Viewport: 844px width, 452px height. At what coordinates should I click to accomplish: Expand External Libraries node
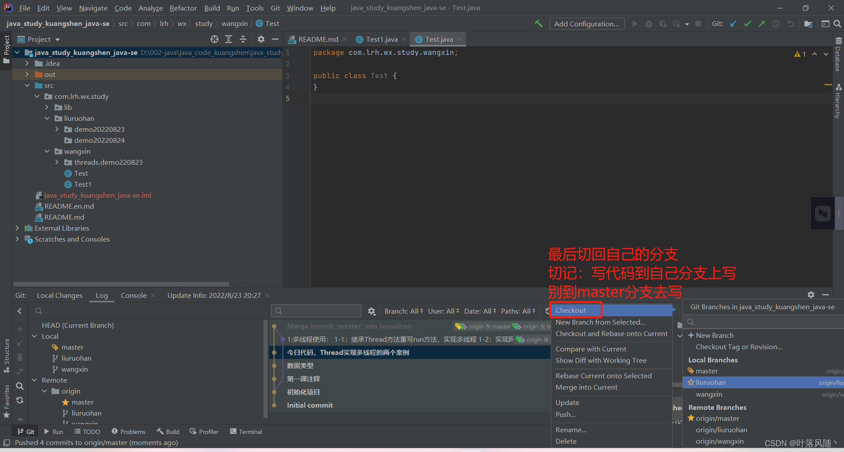[x=17, y=228]
